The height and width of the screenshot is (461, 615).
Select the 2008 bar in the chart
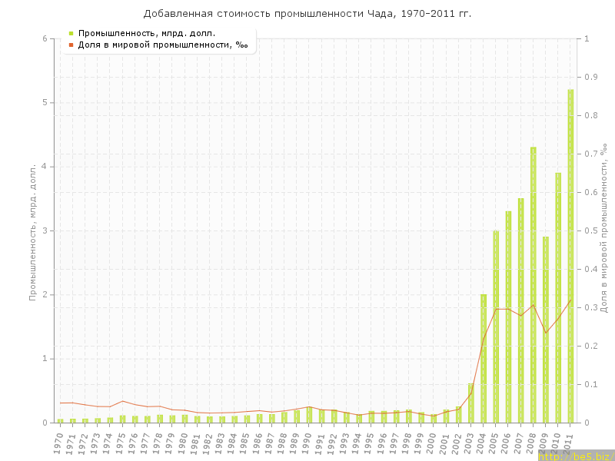(x=533, y=284)
